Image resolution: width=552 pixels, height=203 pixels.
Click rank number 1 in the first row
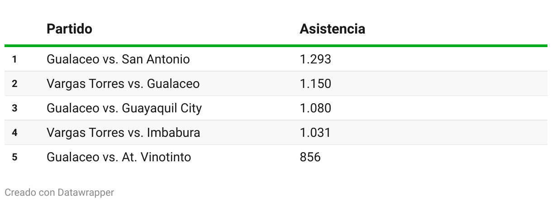14,59
